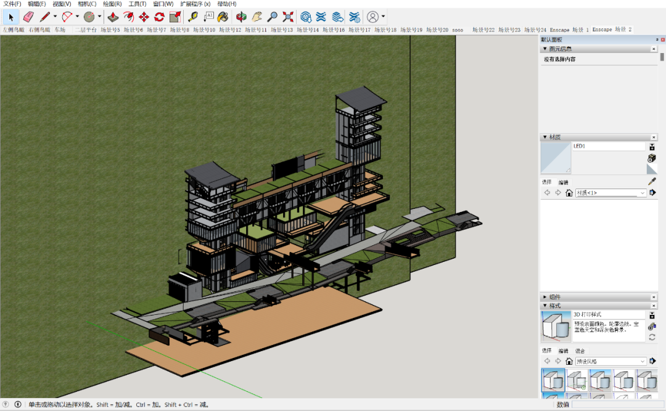Open the 混合 tab in styles panel
The height and width of the screenshot is (411, 666).
click(x=580, y=351)
